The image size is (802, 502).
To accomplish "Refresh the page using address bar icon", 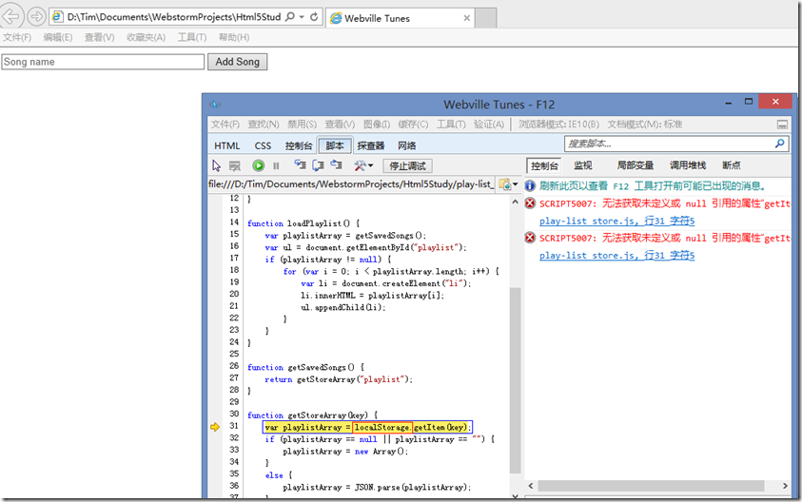I will 316,18.
